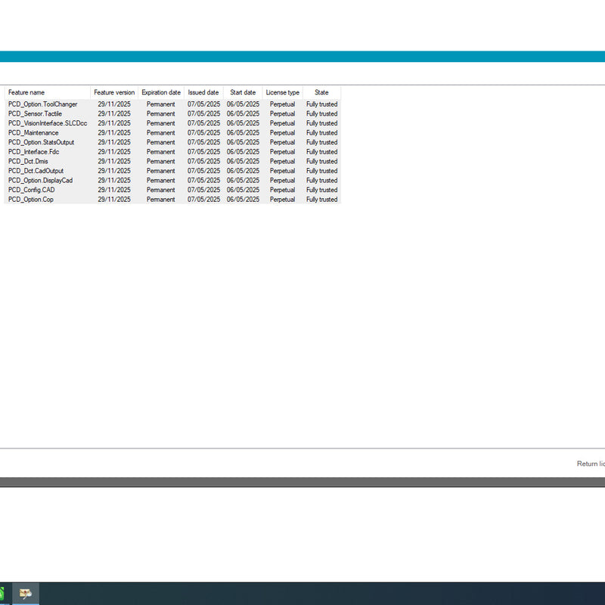Click the Expiration date column header
The width and height of the screenshot is (605, 605).
click(x=161, y=92)
